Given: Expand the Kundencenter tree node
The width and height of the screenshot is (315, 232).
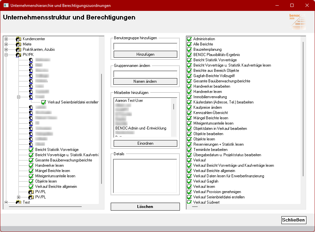Looking at the screenshot, I should click(6, 39).
